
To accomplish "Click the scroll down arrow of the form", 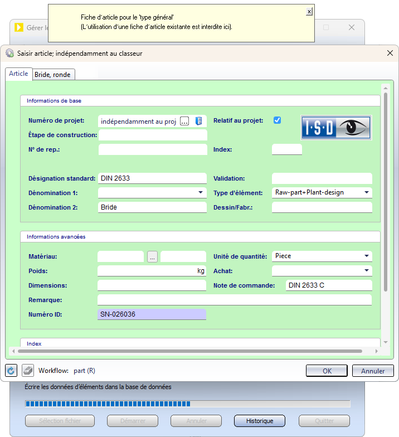I will [x=386, y=342].
